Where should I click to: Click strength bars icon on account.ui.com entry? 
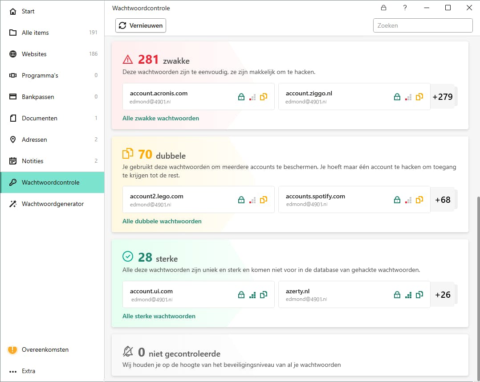(x=252, y=295)
